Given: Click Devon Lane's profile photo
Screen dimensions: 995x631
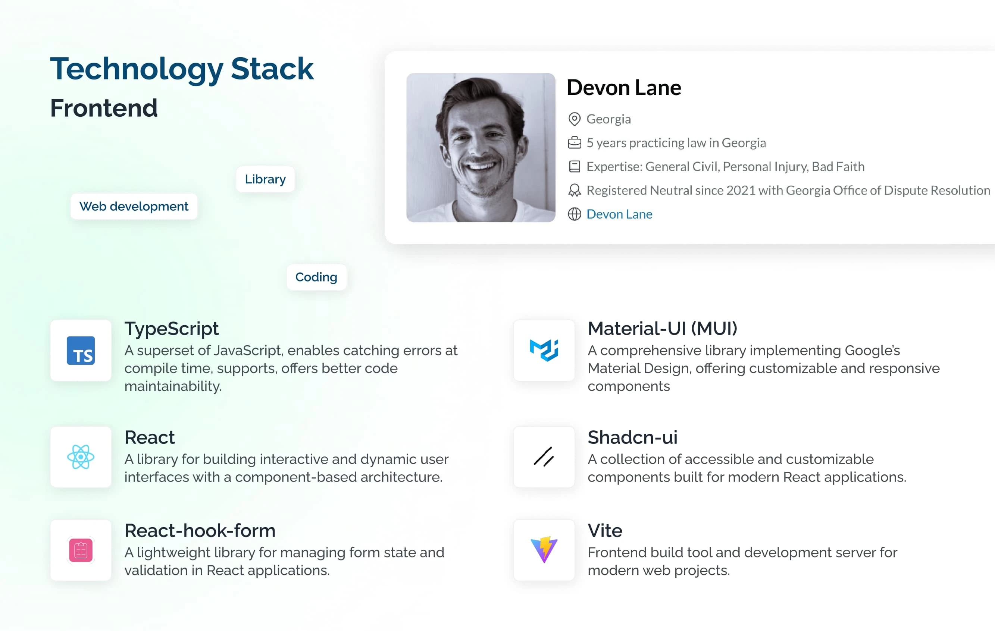Looking at the screenshot, I should pyautogui.click(x=481, y=148).
